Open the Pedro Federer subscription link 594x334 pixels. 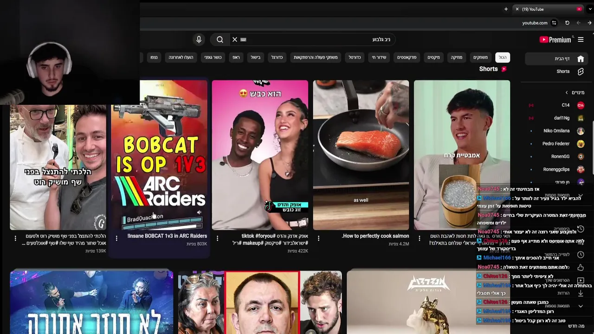coord(557,144)
